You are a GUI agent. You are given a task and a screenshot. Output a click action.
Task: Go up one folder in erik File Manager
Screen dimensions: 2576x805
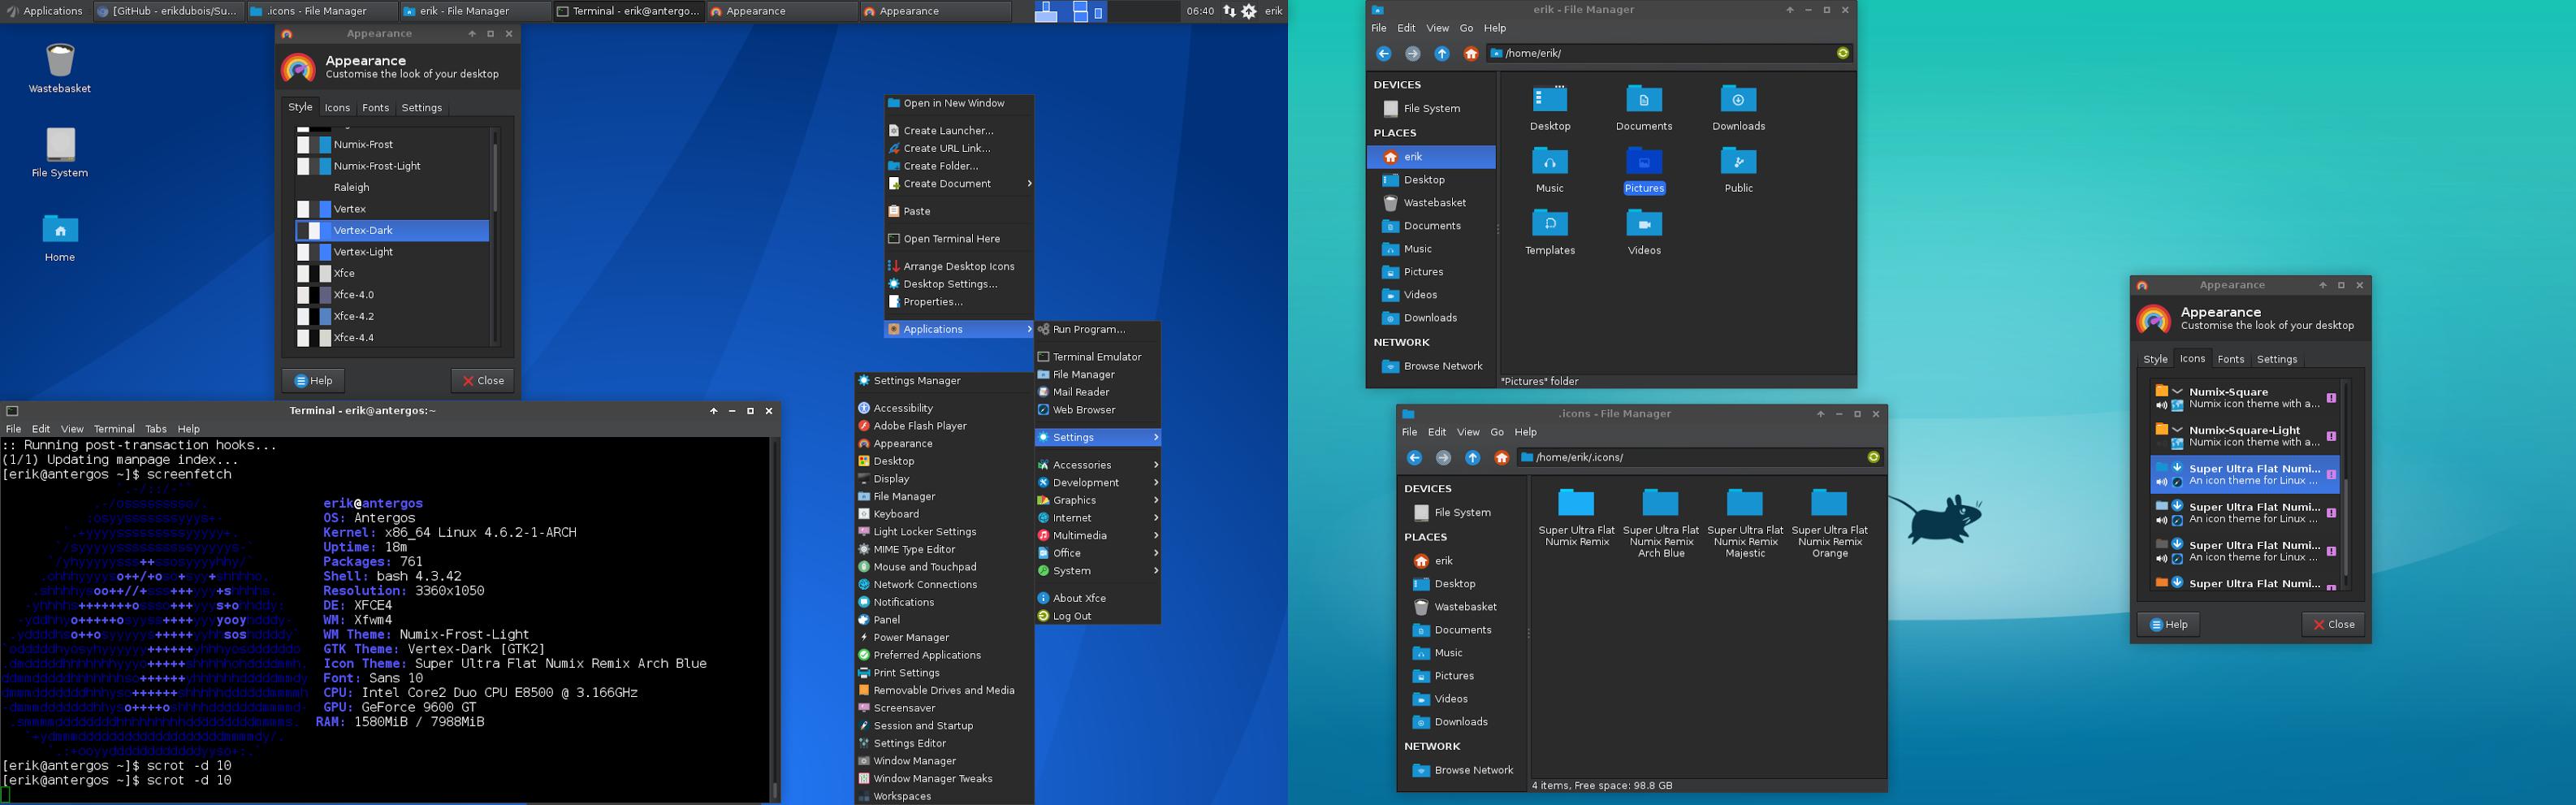[1442, 54]
